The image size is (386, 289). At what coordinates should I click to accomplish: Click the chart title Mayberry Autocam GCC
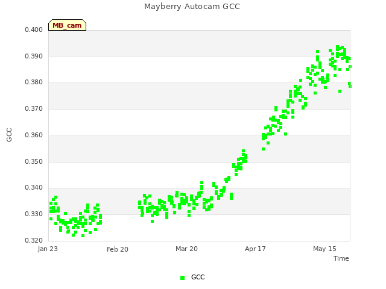point(192,7)
